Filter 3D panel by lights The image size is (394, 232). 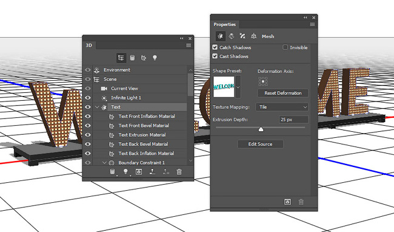pyautogui.click(x=155, y=58)
